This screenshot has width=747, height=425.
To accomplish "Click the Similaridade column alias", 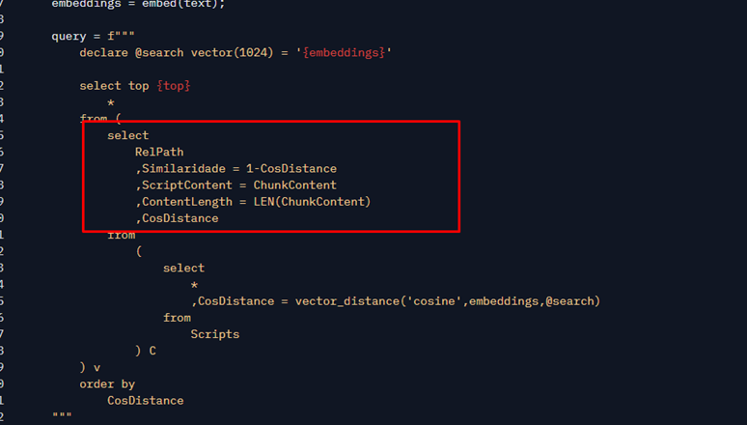I will [x=182, y=169].
